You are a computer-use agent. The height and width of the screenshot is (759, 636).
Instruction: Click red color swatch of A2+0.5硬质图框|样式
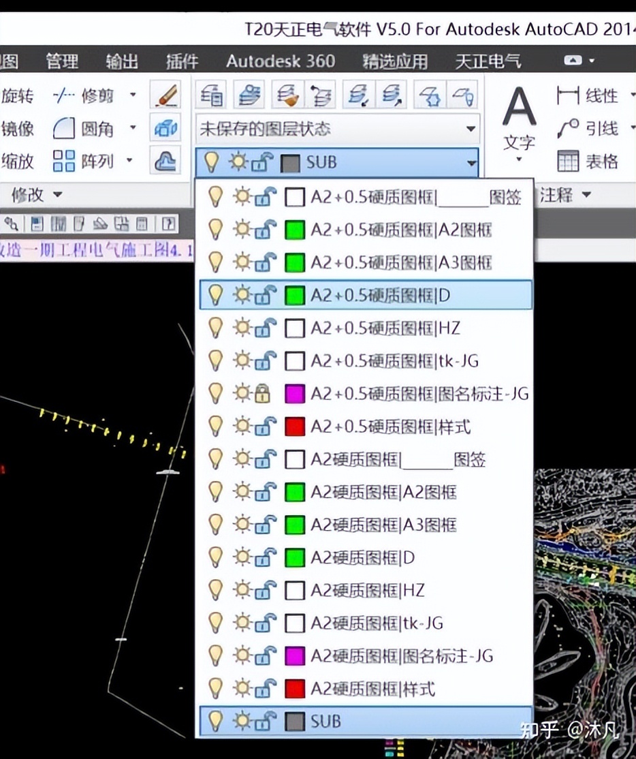pos(294,427)
